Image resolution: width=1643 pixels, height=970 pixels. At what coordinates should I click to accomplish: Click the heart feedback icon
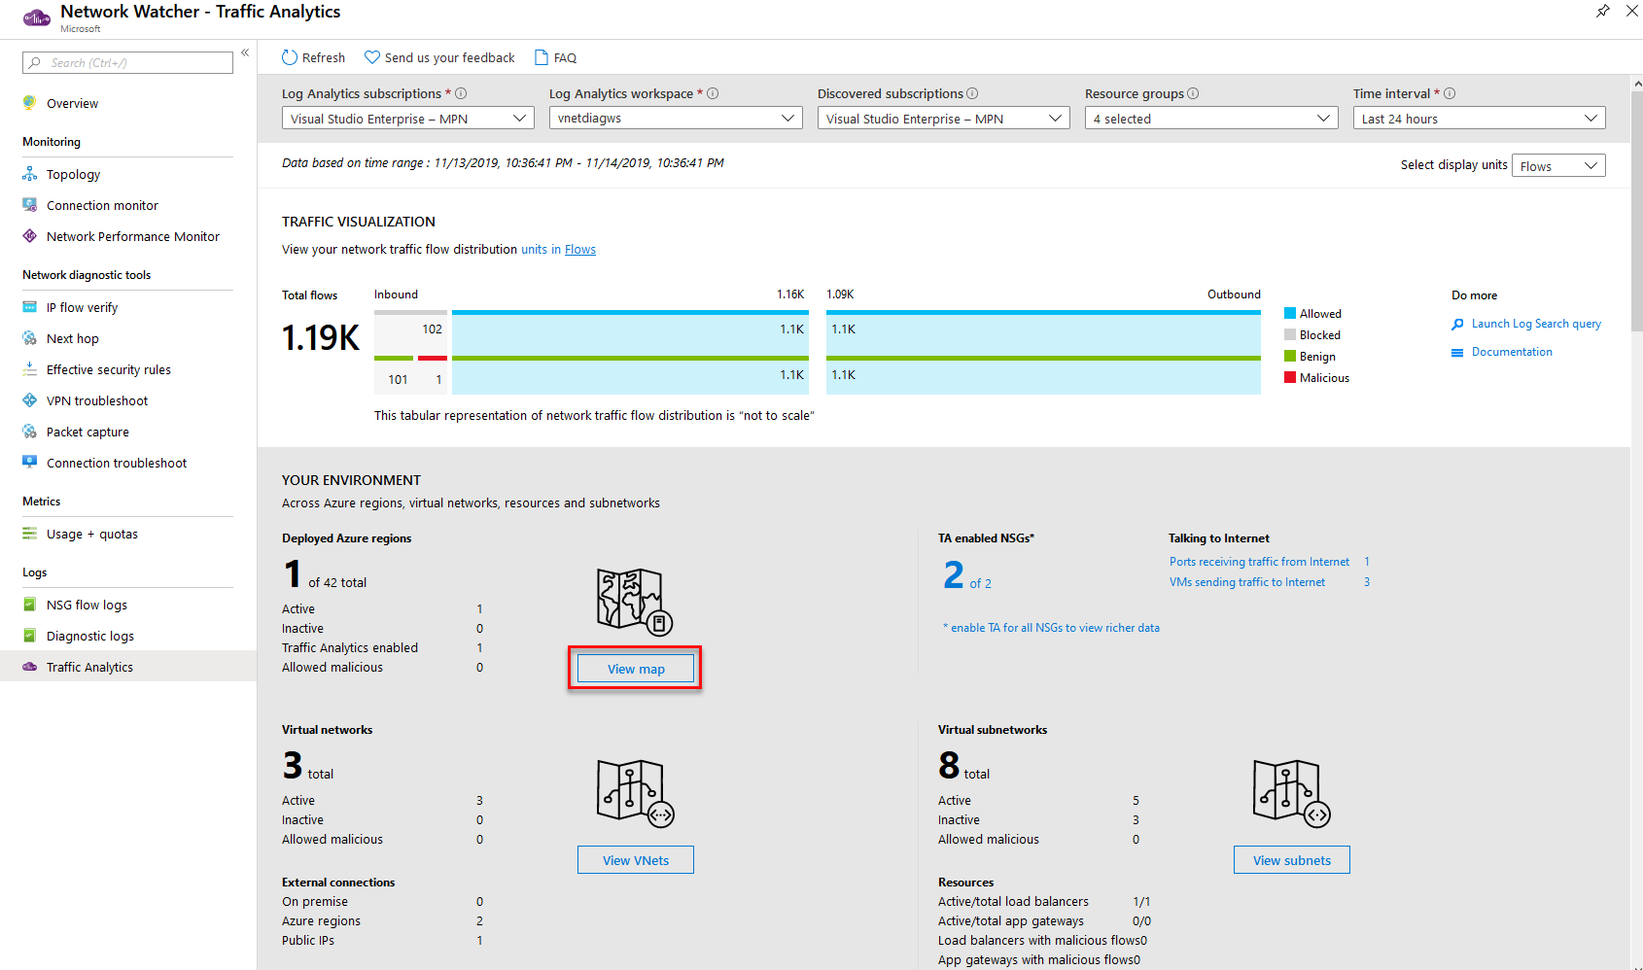click(x=372, y=57)
